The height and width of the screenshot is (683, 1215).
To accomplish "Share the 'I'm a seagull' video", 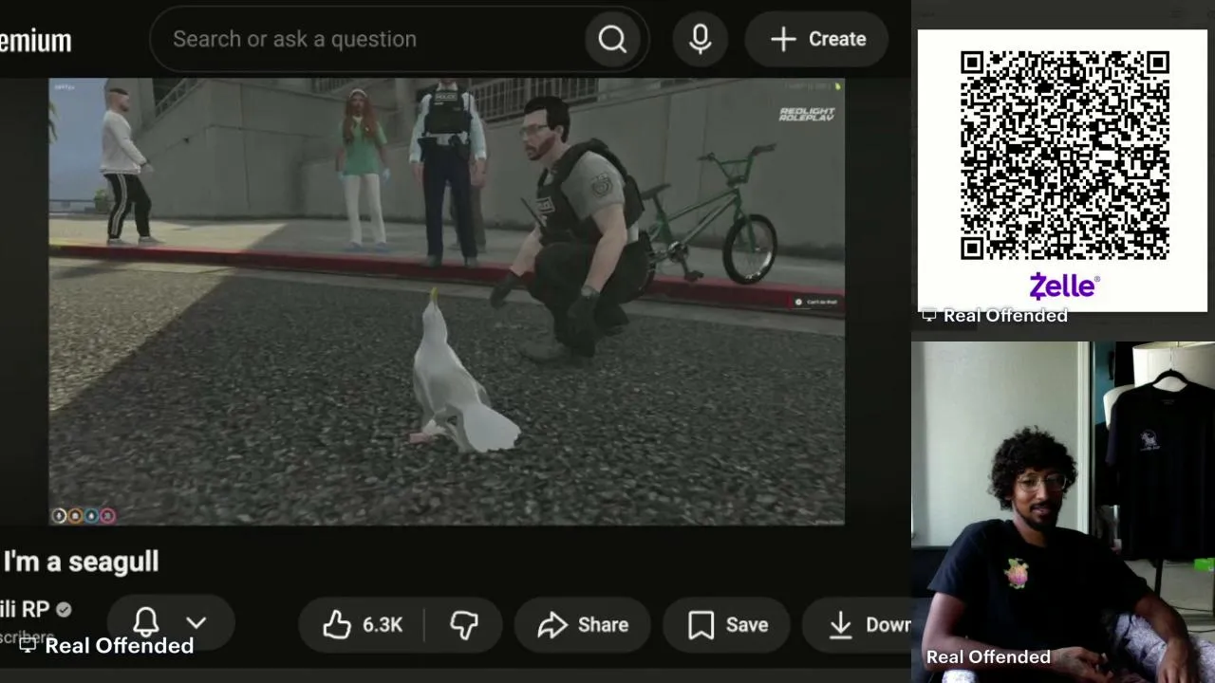I will 583,624.
